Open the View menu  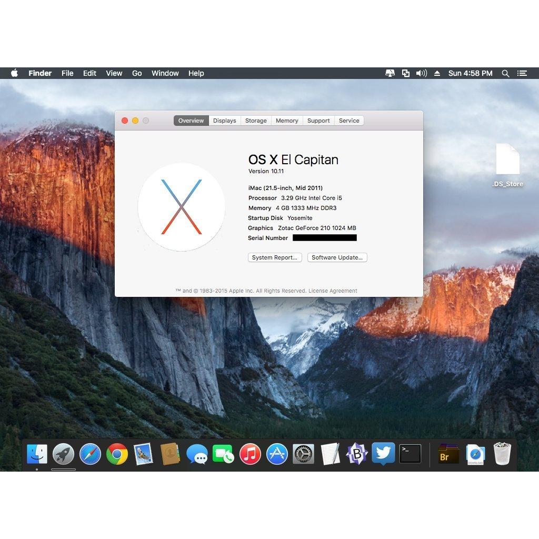tap(114, 73)
